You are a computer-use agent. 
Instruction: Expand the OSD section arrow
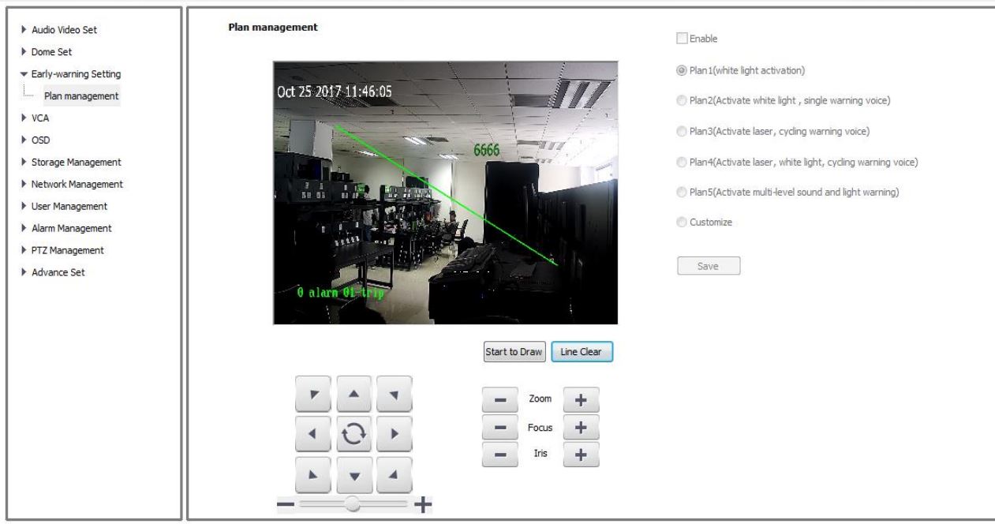[22, 140]
